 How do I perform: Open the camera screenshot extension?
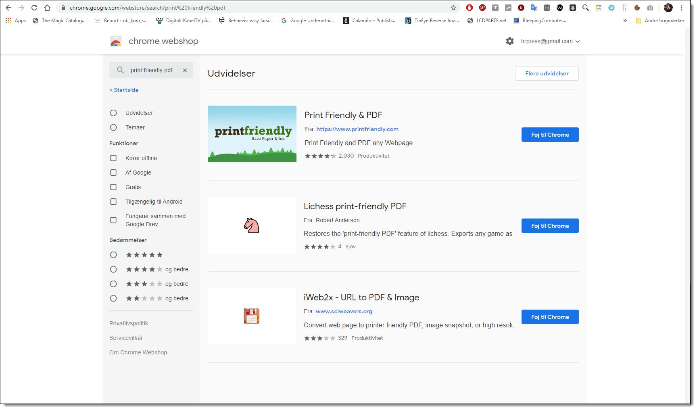650,8
